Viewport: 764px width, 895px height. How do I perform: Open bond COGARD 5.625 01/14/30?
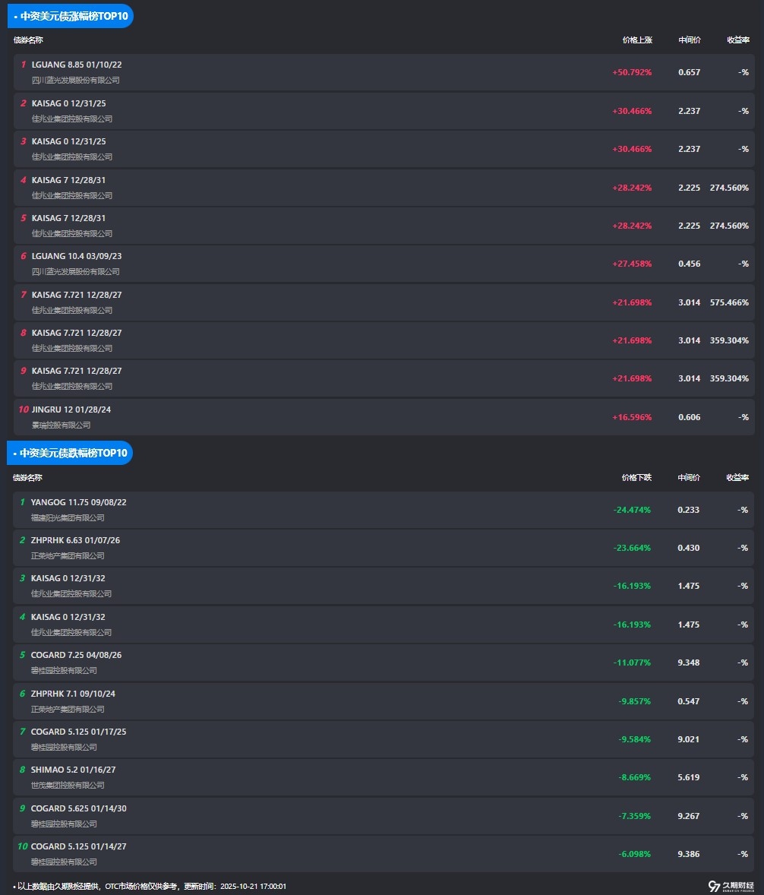tap(78, 808)
